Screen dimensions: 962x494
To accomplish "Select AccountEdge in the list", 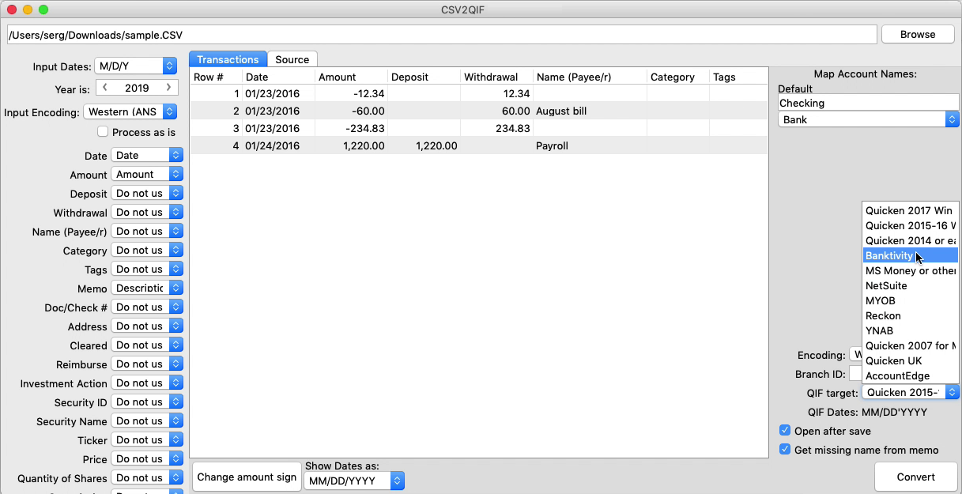I will point(910,376).
